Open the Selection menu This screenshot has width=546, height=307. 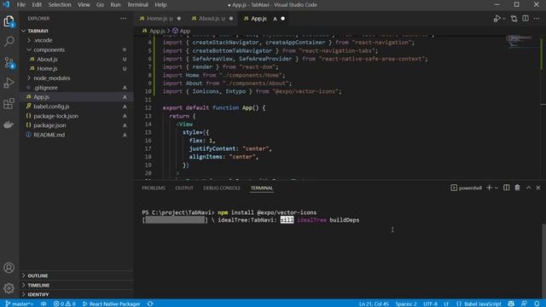60,4
